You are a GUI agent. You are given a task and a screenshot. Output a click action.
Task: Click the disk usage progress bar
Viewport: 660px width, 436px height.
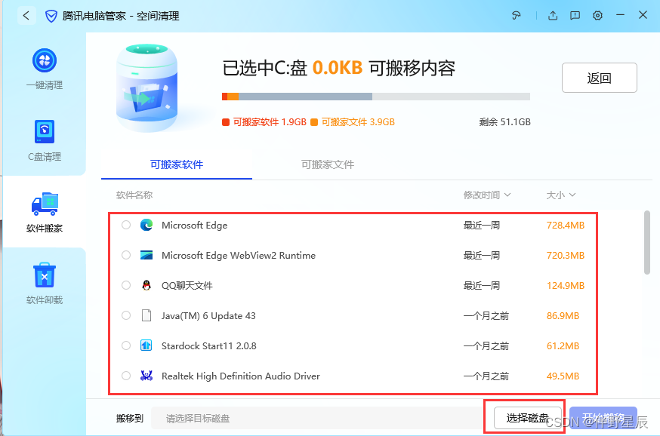tap(376, 97)
